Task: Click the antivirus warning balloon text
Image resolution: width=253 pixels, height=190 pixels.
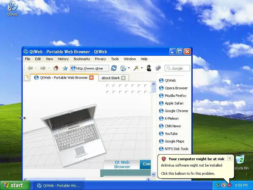Action: point(192,165)
